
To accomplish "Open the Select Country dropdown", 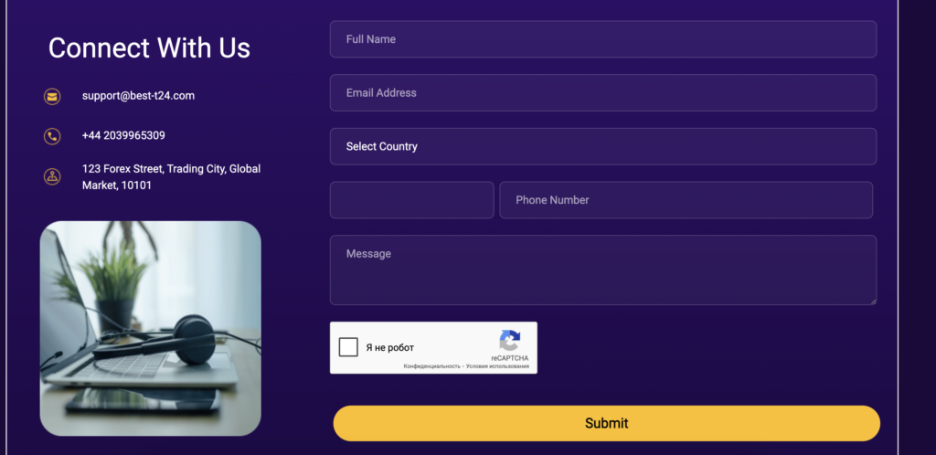I will 603,146.
